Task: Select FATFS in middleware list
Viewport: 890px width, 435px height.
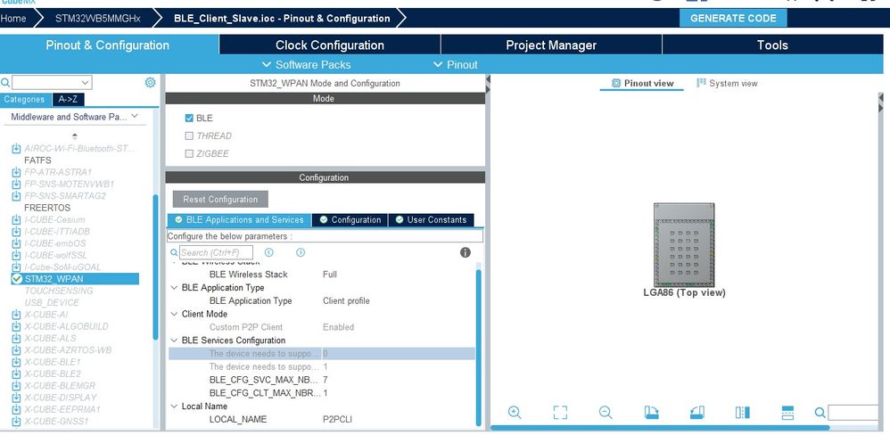Action: [37, 160]
